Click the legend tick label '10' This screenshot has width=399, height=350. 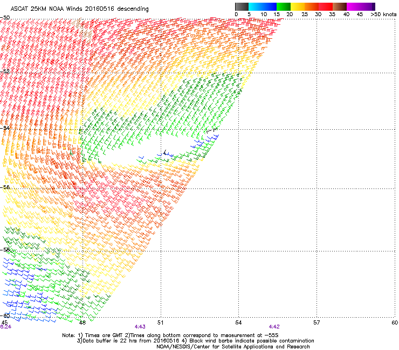[264, 15]
